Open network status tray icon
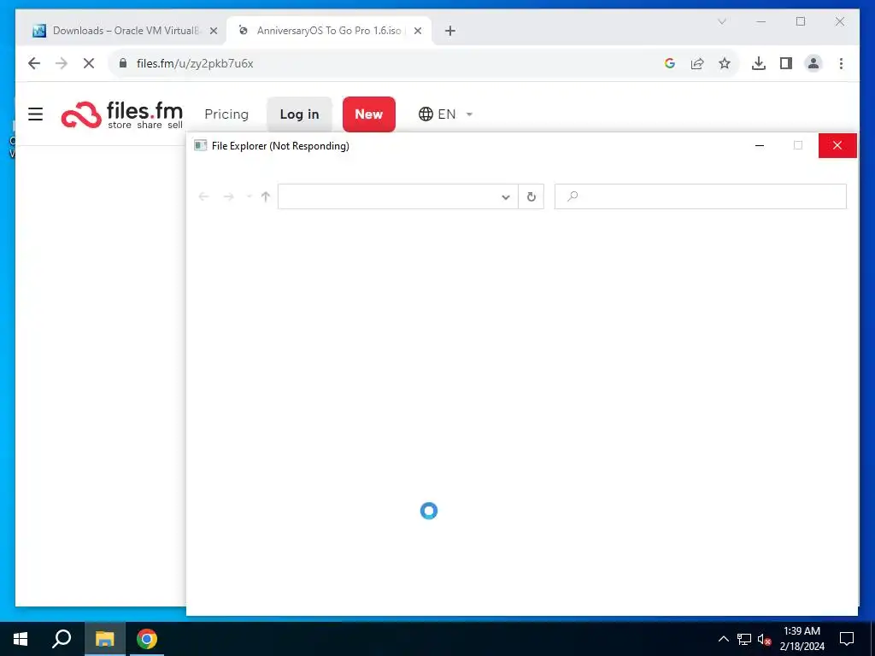The image size is (875, 656). [x=744, y=639]
